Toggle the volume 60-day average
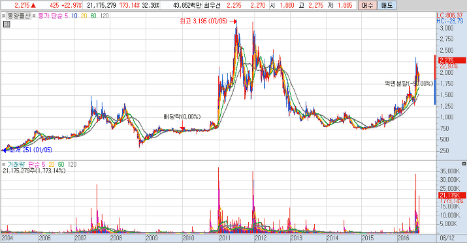 click(x=61, y=164)
